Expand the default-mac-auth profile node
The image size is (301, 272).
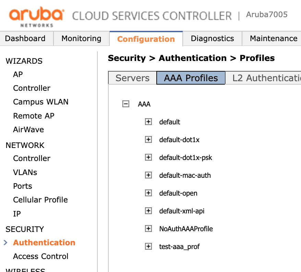point(148,175)
